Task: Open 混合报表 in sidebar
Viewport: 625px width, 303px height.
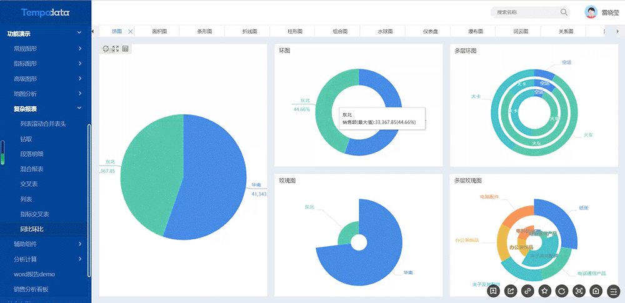Action: coord(32,169)
